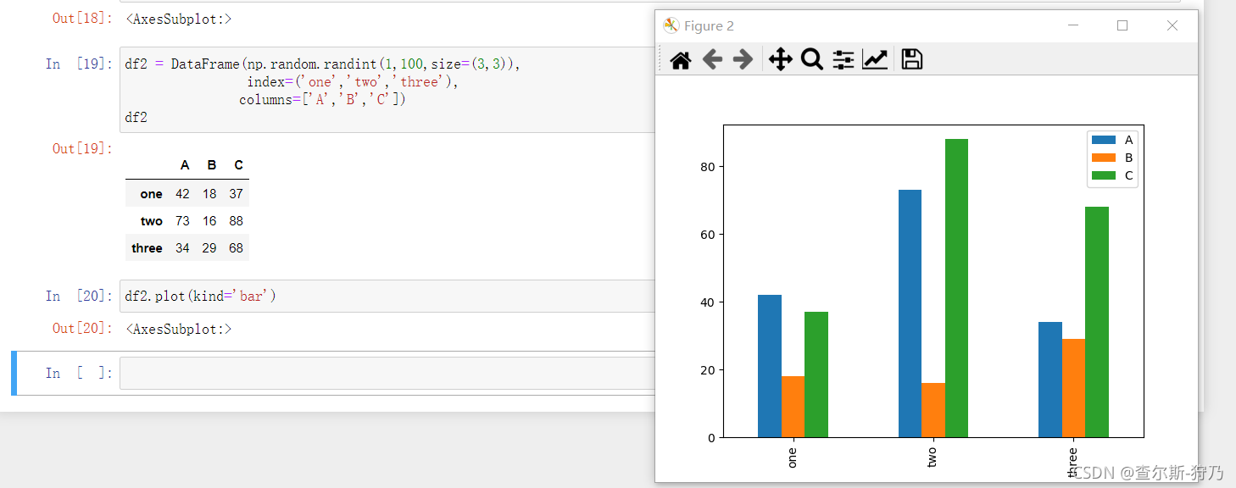This screenshot has width=1236, height=488.
Task: Activate the Pan axes tool
Action: pyautogui.click(x=780, y=59)
